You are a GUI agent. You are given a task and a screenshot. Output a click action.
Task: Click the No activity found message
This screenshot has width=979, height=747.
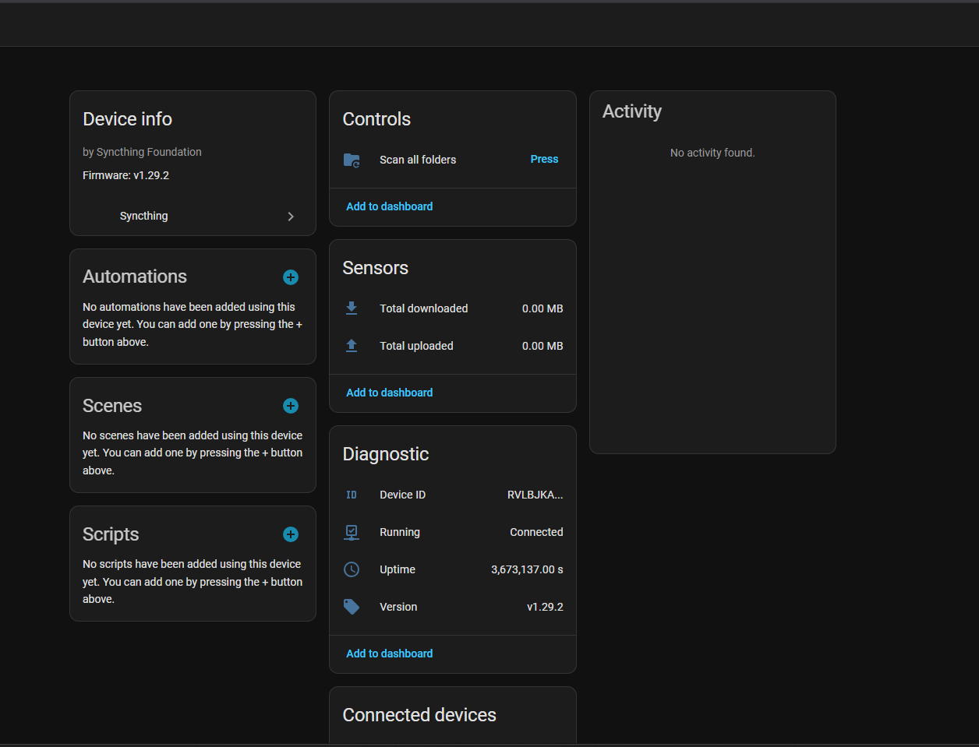[712, 153]
